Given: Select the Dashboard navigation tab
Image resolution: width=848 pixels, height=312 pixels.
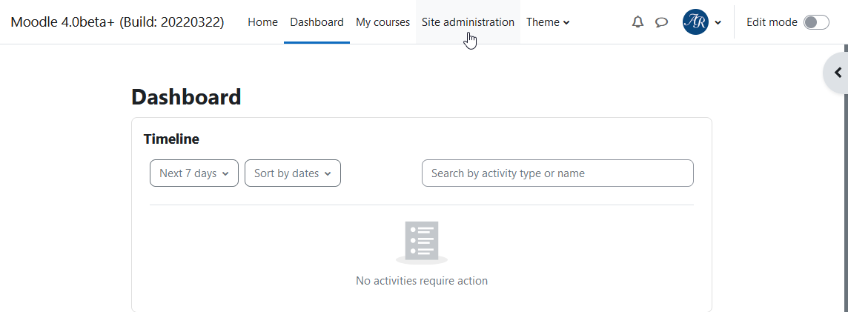Looking at the screenshot, I should (x=317, y=22).
